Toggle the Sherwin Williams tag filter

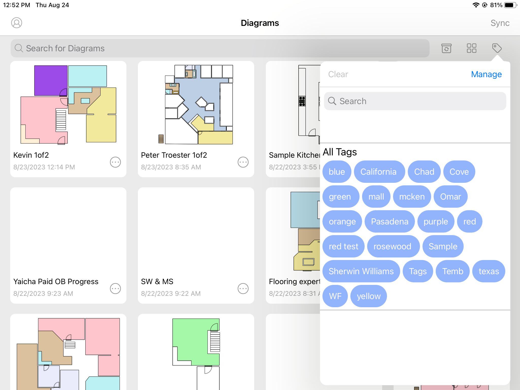361,271
